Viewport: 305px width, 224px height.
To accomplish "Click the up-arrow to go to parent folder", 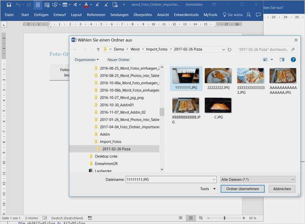I will (x=98, y=49).
